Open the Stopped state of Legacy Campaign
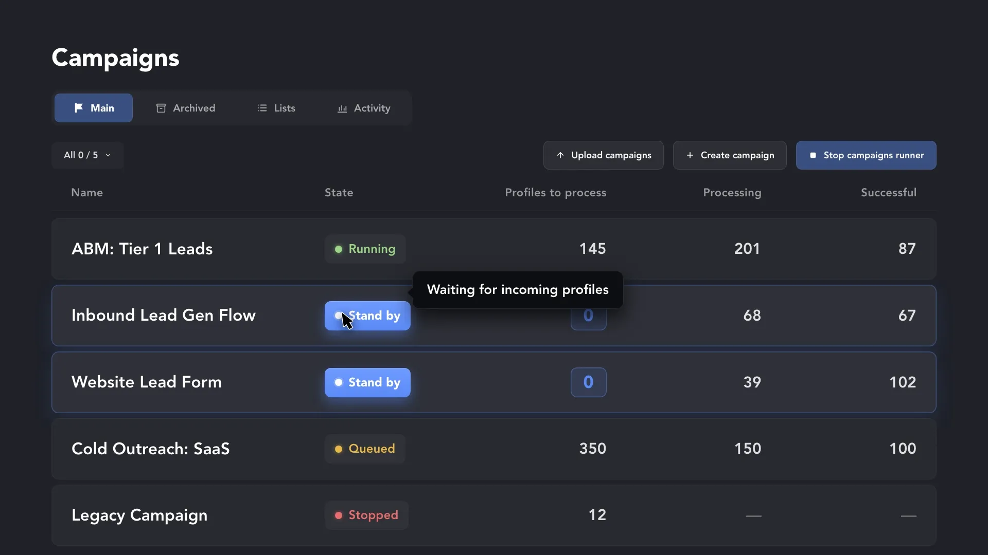Image resolution: width=988 pixels, height=555 pixels. pyautogui.click(x=366, y=515)
